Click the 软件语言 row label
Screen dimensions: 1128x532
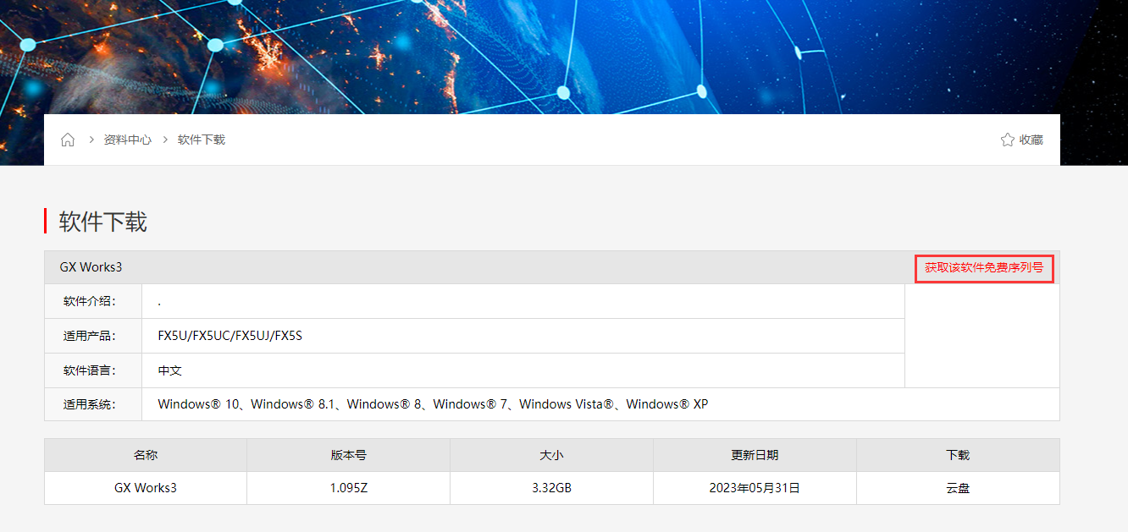pyautogui.click(x=90, y=370)
